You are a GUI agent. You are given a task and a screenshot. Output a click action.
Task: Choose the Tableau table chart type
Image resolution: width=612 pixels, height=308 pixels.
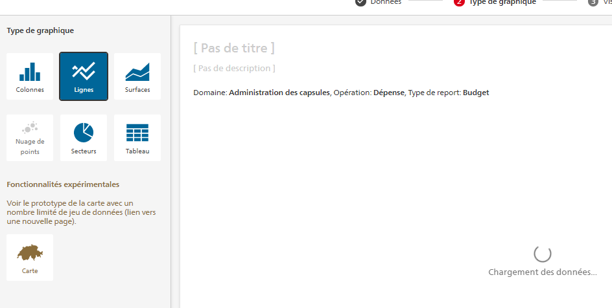click(x=137, y=138)
